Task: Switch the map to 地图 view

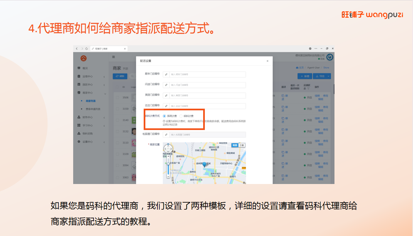Action: (x=235, y=145)
